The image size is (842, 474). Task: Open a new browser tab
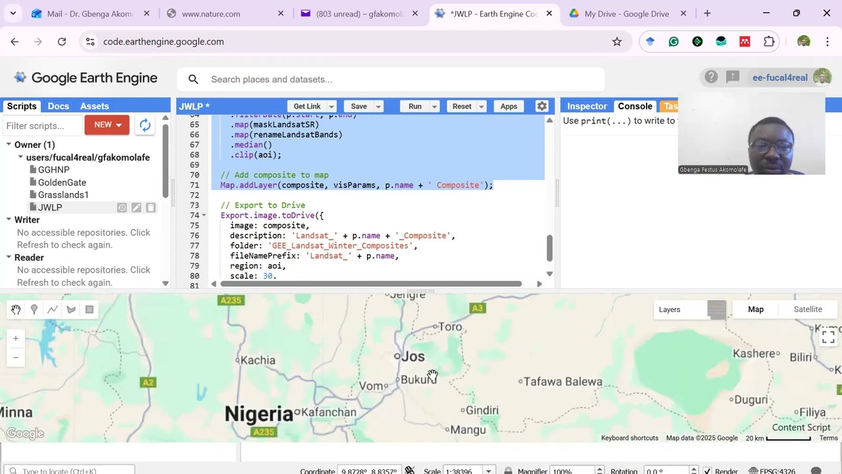pos(707,13)
